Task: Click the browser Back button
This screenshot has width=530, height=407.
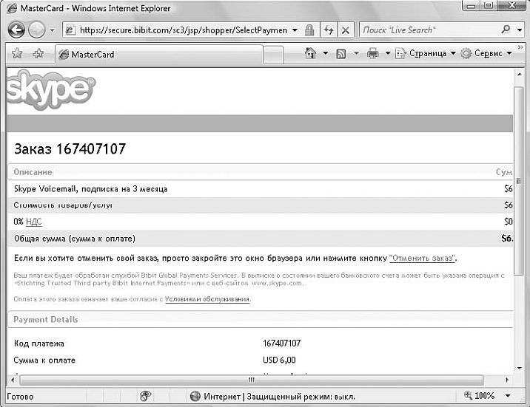Action: click(x=17, y=30)
